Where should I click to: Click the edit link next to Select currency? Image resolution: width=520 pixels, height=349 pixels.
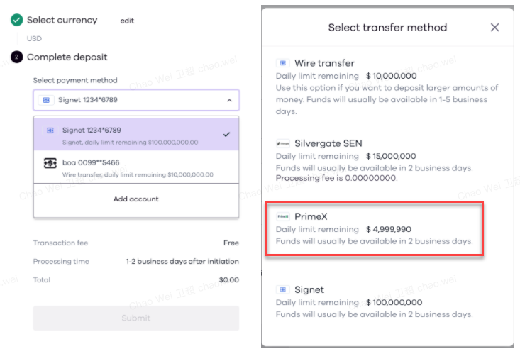127,21
